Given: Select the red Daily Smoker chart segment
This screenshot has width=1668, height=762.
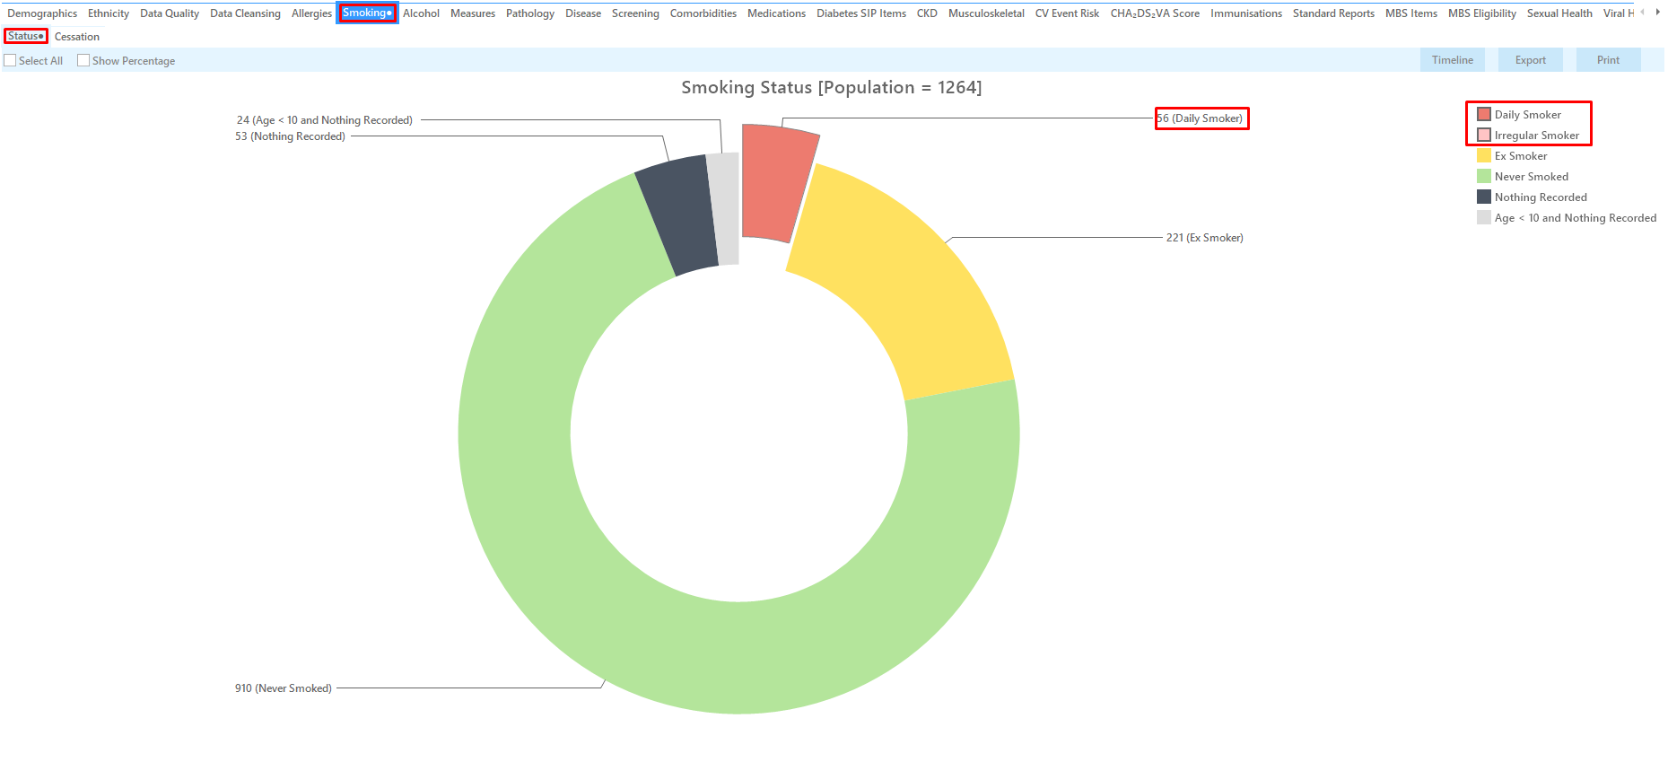Looking at the screenshot, I should coord(776,182).
